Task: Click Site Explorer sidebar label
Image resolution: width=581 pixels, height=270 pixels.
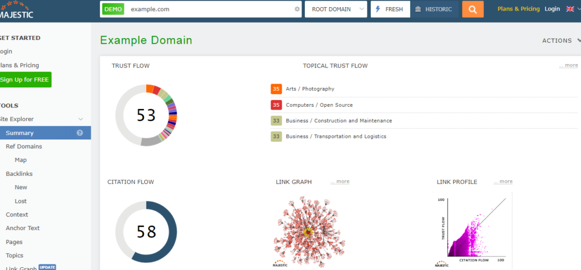Action: coord(17,120)
